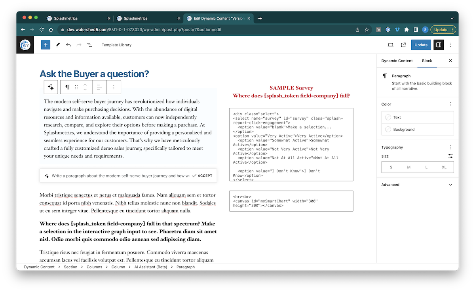Open the Chrome profile avatar S
Image resolution: width=475 pixels, height=292 pixels.
(425, 29)
